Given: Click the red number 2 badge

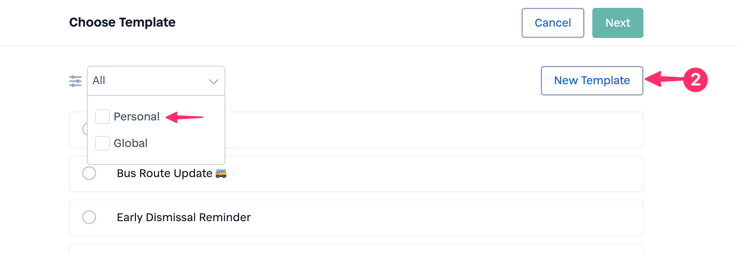Looking at the screenshot, I should point(695,80).
